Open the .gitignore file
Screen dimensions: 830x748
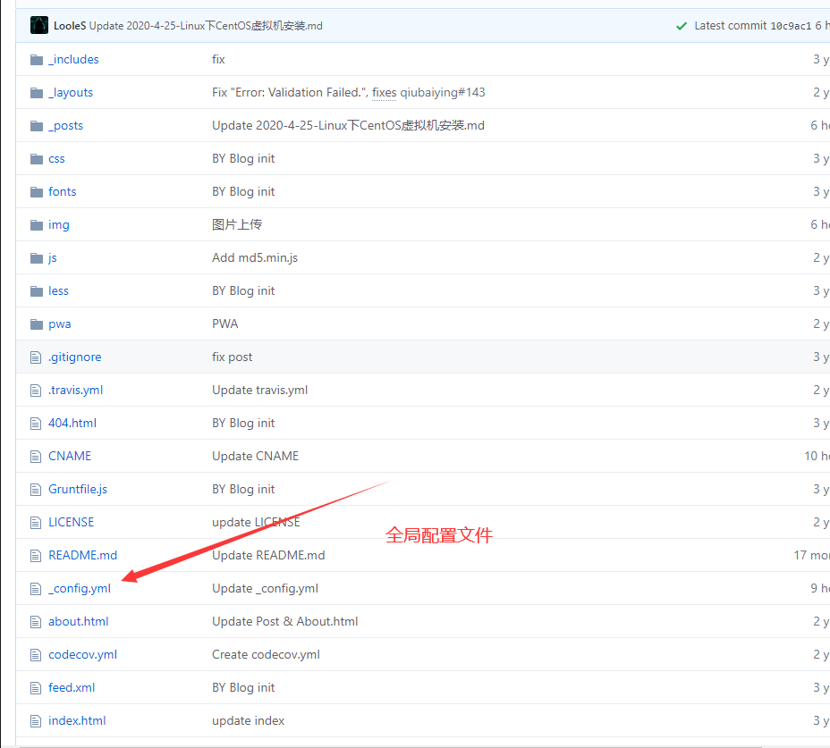[74, 357]
